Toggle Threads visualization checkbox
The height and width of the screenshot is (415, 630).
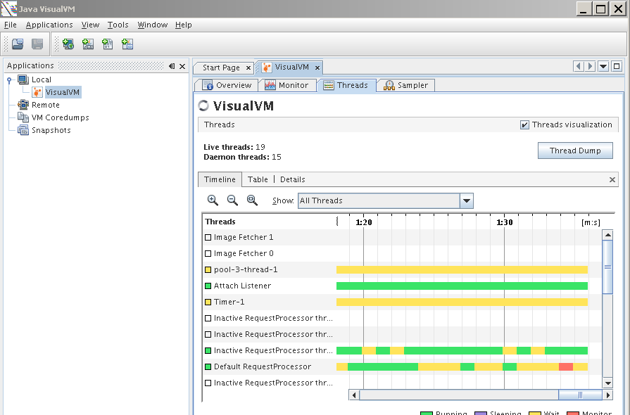tap(524, 124)
